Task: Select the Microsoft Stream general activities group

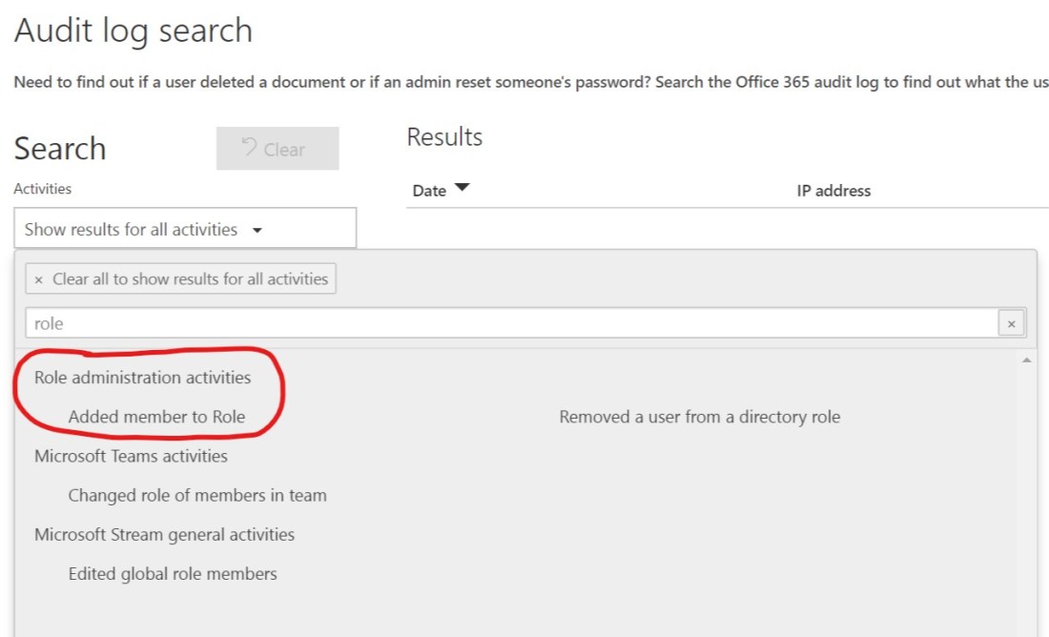Action: point(164,534)
